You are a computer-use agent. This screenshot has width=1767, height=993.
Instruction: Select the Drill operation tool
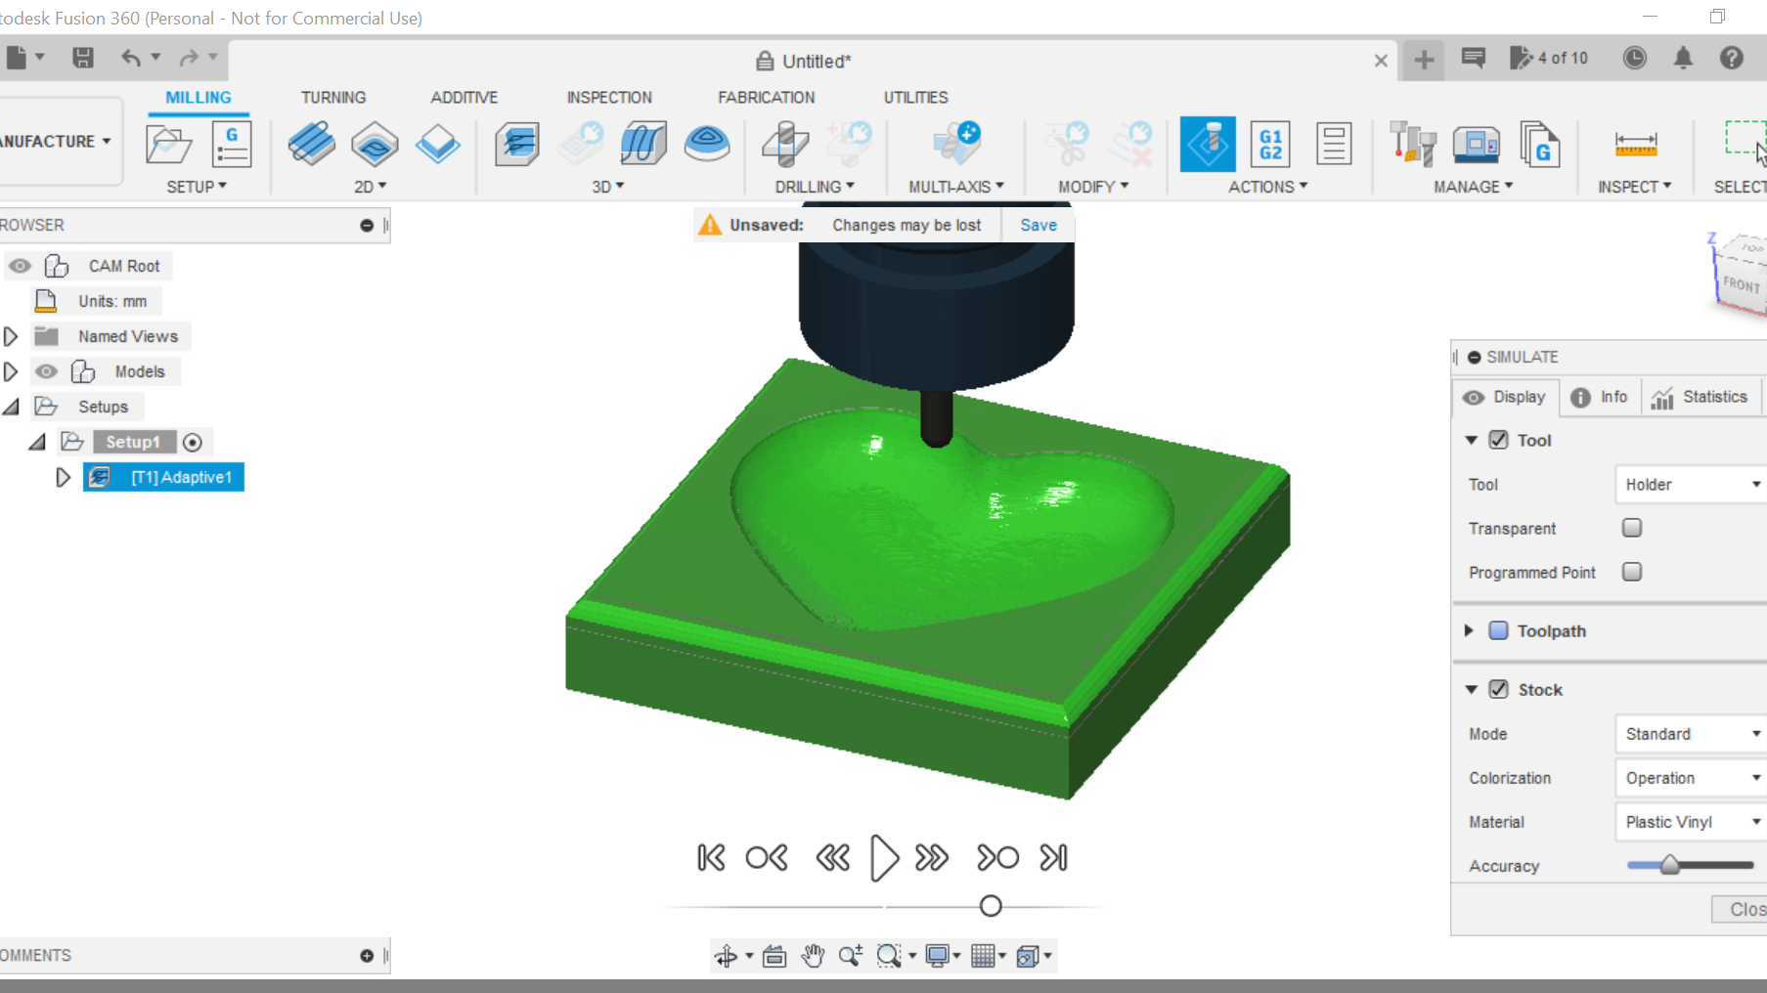pos(785,144)
